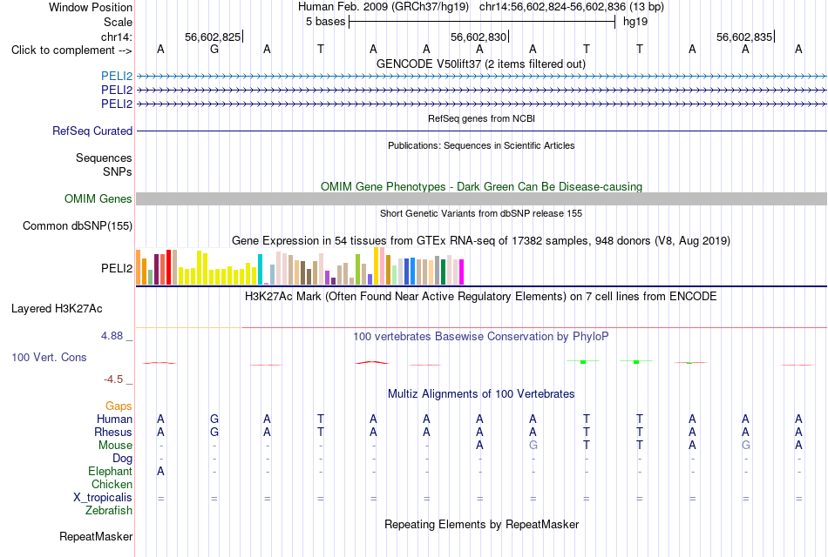Click the GTEx 'Gene Expression in 54 tissues' title
Screen dimensions: 828x557
point(481,240)
